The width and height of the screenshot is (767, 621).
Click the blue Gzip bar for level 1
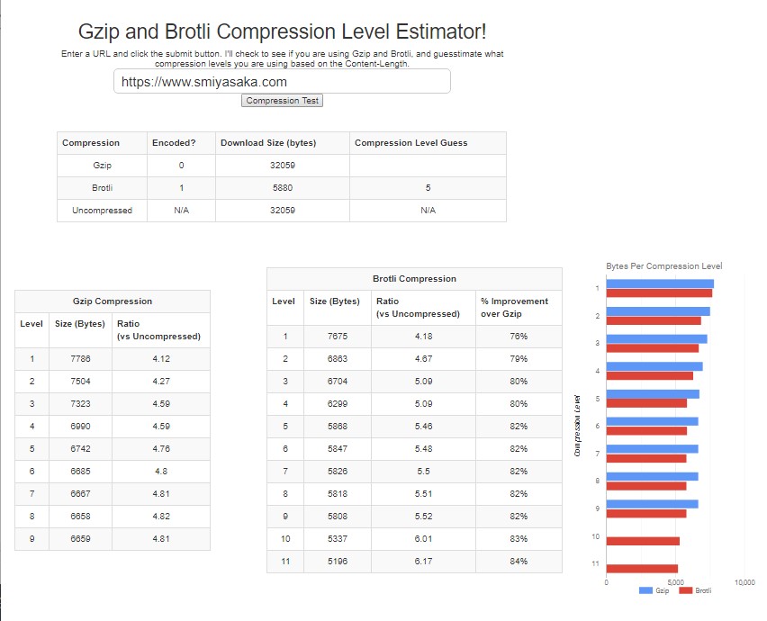[660, 283]
